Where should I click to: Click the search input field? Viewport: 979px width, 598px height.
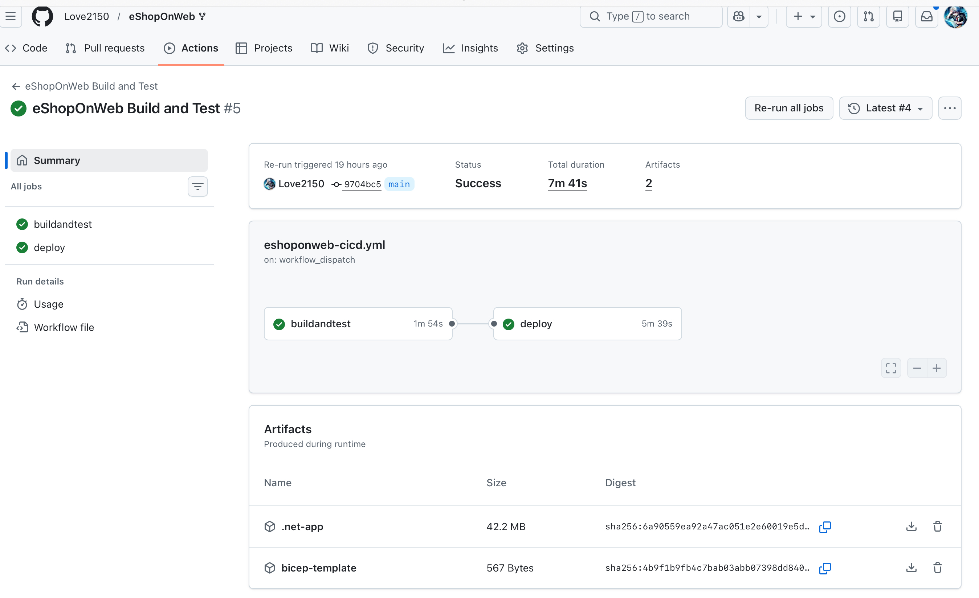click(650, 16)
